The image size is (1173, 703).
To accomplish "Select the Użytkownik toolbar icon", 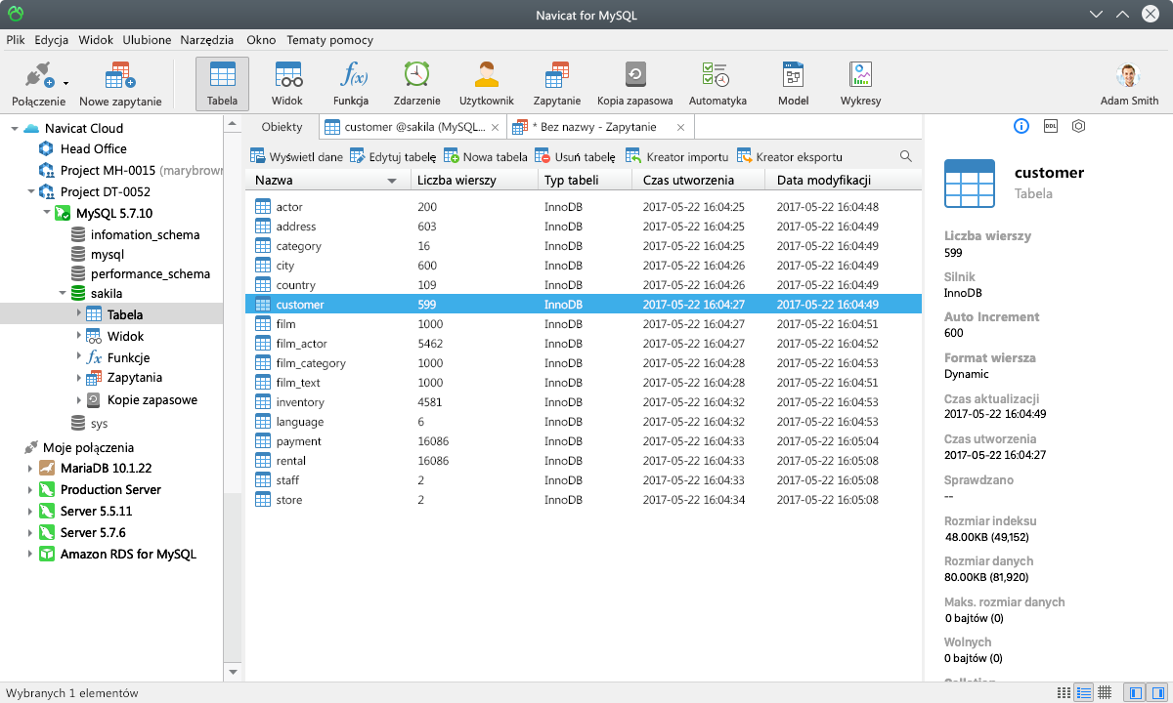I will (486, 82).
